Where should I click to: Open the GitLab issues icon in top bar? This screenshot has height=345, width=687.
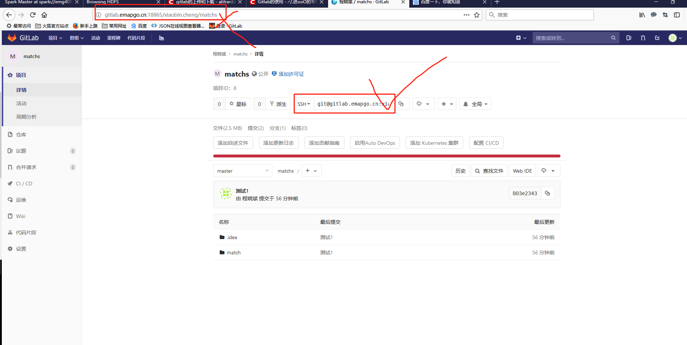point(629,37)
